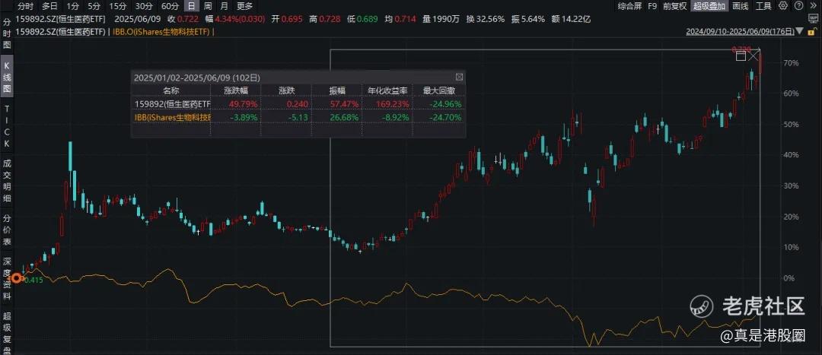
Task: Open the 画线 drawing tools
Action: pos(741,6)
